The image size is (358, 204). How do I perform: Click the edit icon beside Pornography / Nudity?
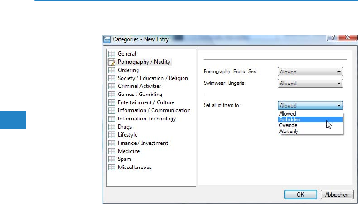click(112, 62)
